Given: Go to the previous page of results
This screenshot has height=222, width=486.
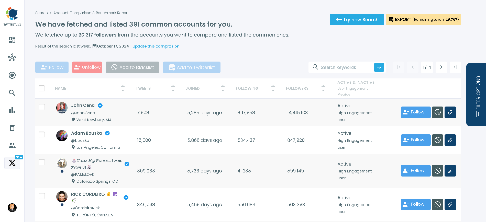Looking at the screenshot, I should click(413, 67).
